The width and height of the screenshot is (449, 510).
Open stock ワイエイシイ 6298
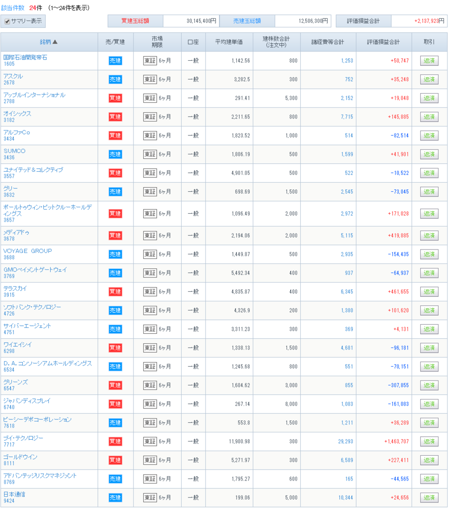pyautogui.click(x=17, y=348)
